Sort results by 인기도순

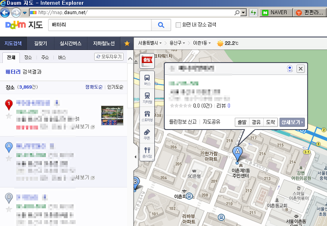pos(115,87)
